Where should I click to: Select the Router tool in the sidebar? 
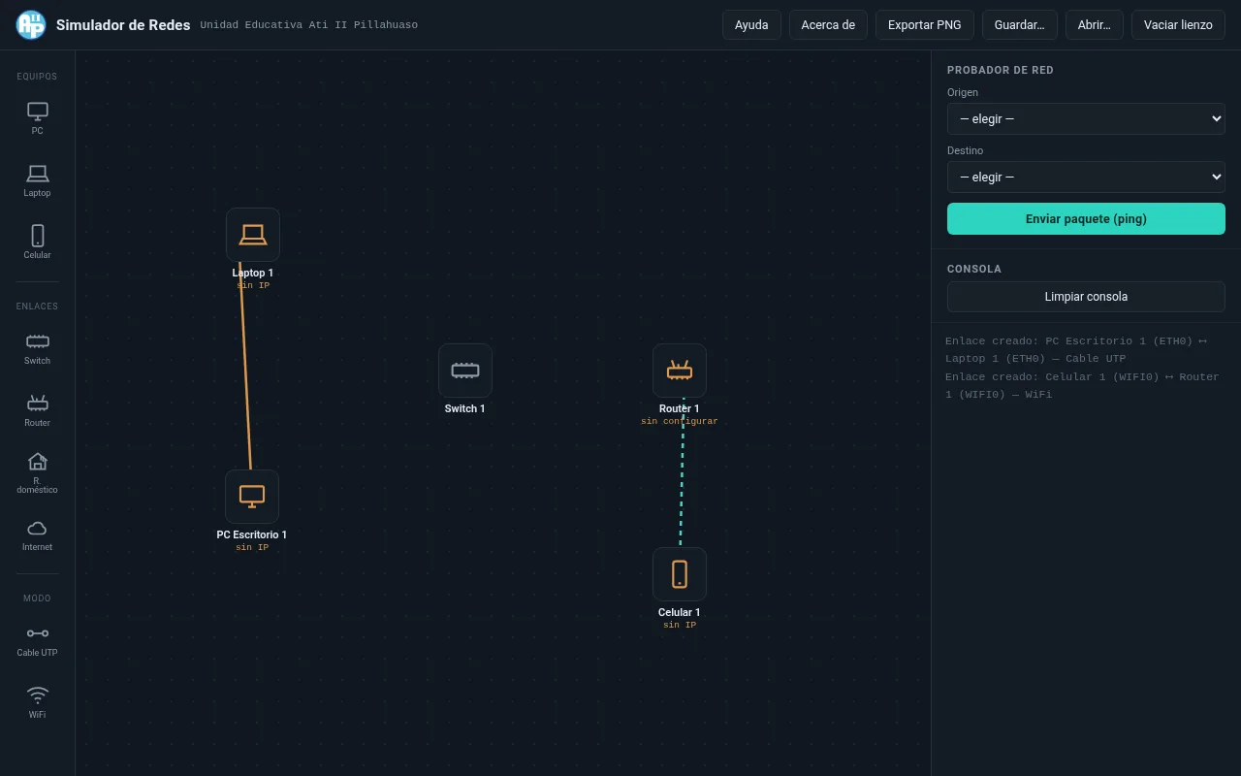pyautogui.click(x=37, y=410)
